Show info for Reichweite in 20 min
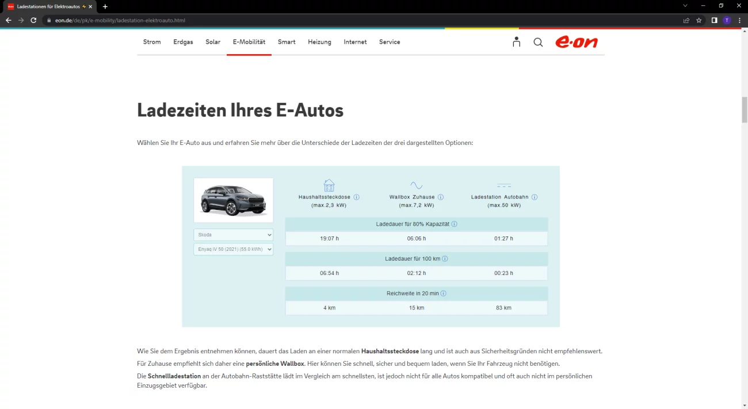Viewport: 748px width, 409px height. point(444,293)
